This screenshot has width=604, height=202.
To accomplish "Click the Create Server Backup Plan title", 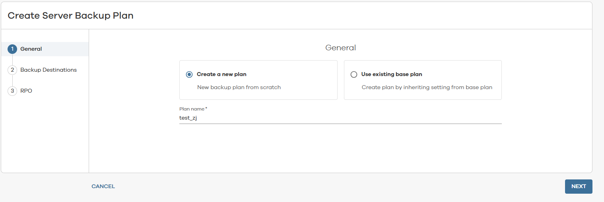I will (71, 16).
